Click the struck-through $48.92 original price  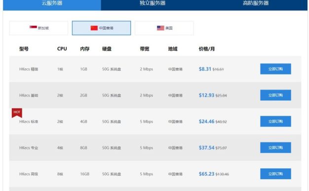click(221, 122)
